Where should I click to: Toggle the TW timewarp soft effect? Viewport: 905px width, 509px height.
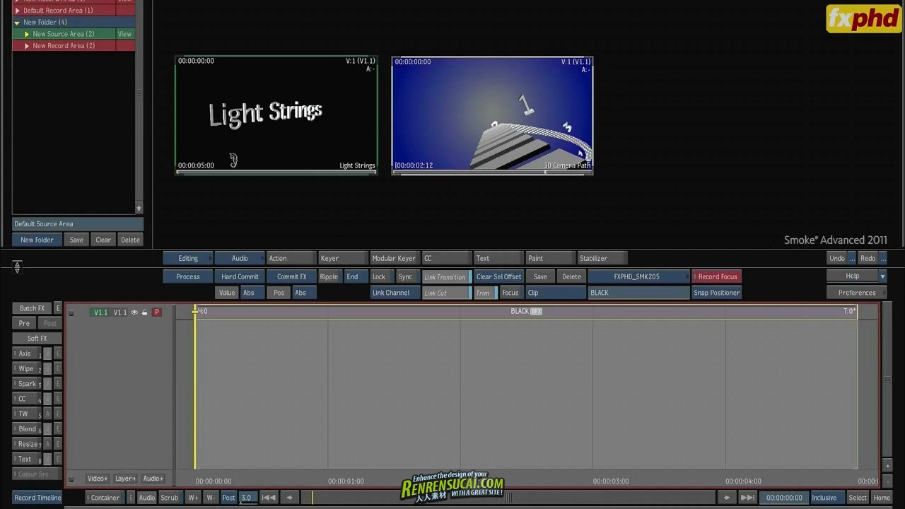tap(25, 414)
